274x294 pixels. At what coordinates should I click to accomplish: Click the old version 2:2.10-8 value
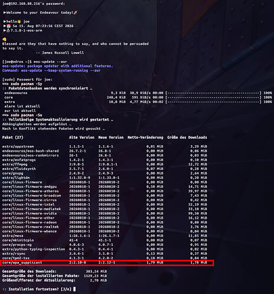pos(78,263)
